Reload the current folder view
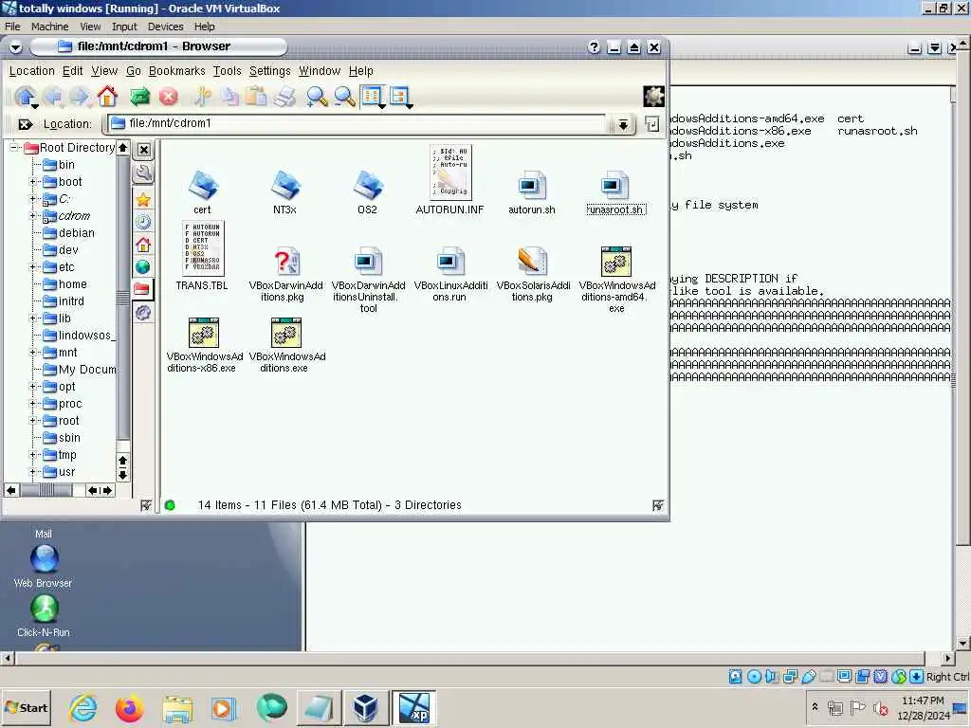 coord(140,97)
